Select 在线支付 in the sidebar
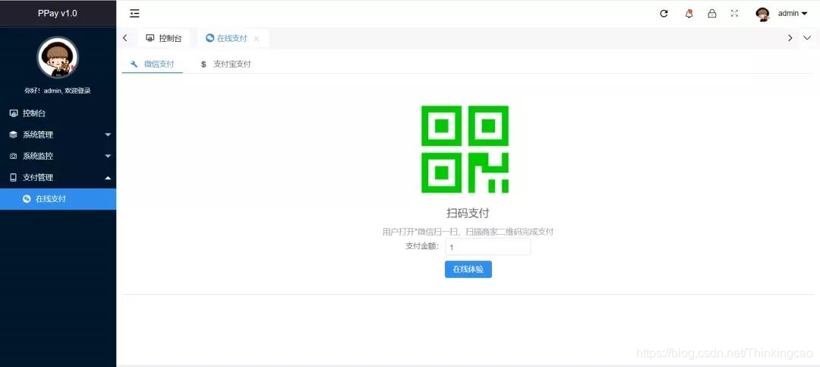 coord(58,199)
